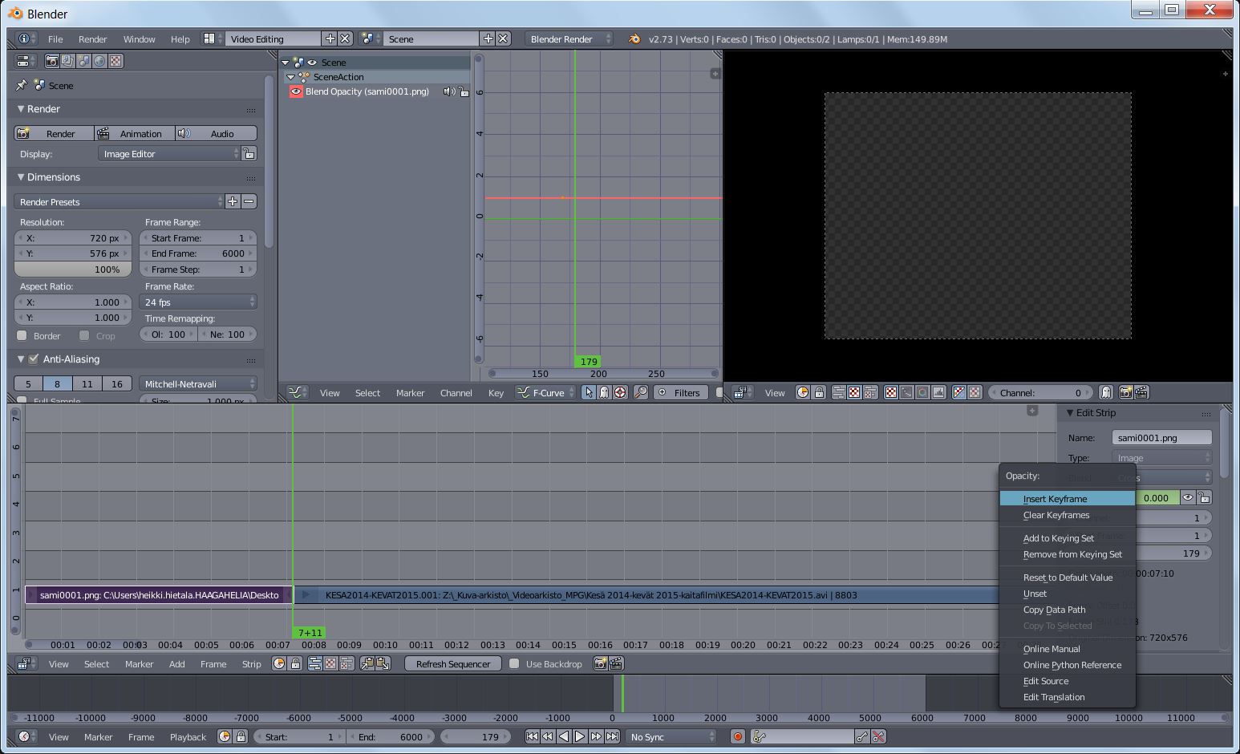Open the Render Presets dropdown

119,201
